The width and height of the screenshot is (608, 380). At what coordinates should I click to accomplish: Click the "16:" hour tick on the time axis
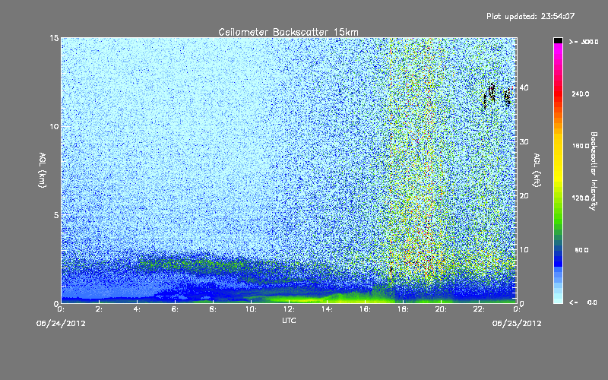pyautogui.click(x=365, y=309)
